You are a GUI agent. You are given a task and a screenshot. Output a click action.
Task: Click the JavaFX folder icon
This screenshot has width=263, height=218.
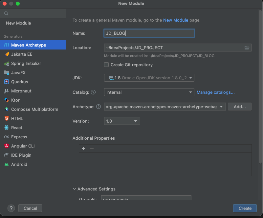[x=7, y=72]
